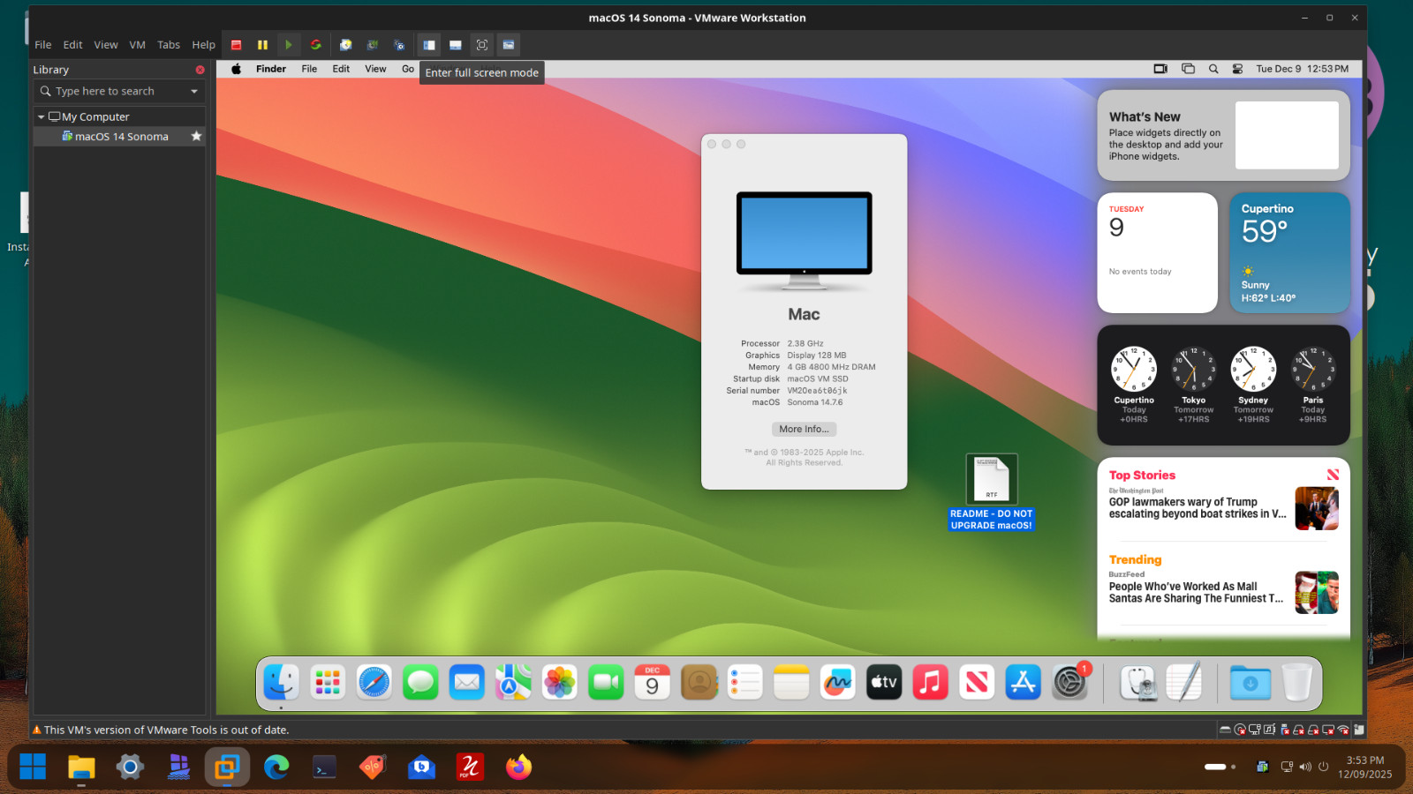Open the README - DO NOT UPGRADE macOS! file
This screenshot has width=1413, height=794.
tap(992, 493)
